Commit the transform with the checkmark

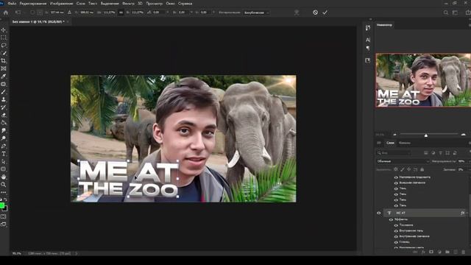tap(325, 13)
